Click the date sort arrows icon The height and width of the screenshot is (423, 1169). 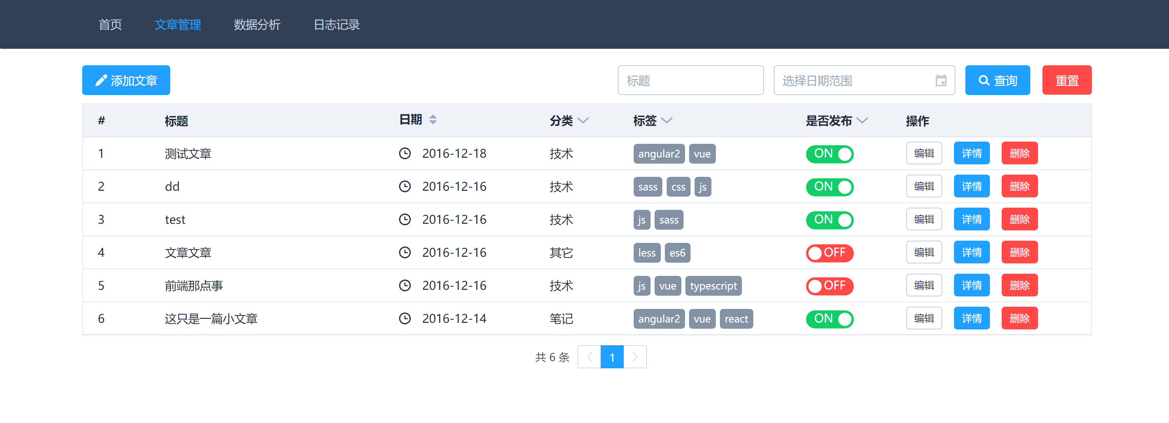(x=433, y=120)
